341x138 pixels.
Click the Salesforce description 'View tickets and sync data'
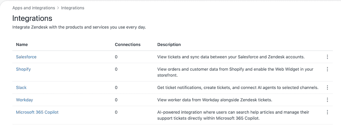(231, 57)
